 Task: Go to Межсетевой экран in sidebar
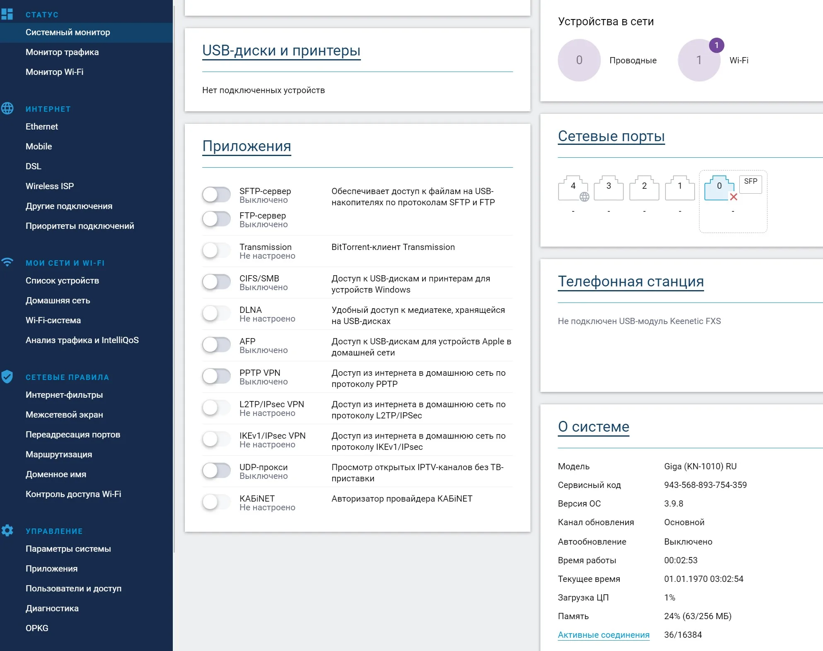[64, 415]
